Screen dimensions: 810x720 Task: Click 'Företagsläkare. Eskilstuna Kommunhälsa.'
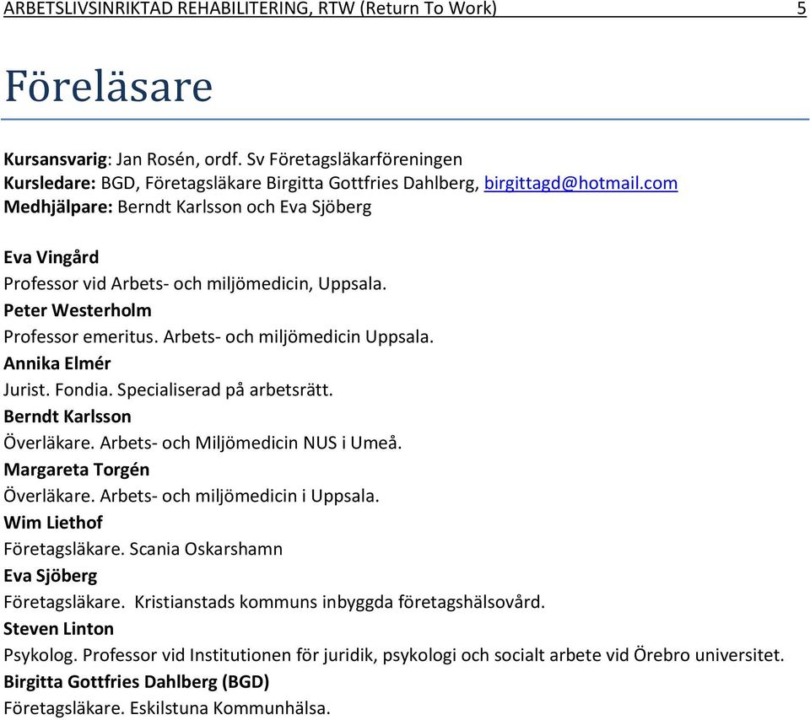tap(167, 708)
